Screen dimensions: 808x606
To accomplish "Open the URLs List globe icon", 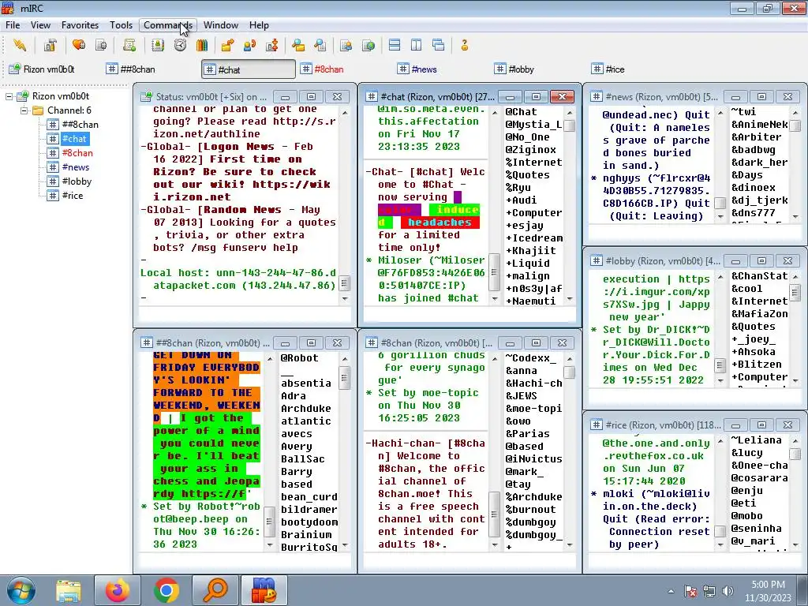I will click(x=368, y=45).
